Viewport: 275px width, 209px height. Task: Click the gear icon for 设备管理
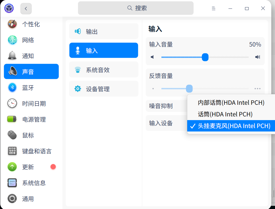[x=78, y=89]
